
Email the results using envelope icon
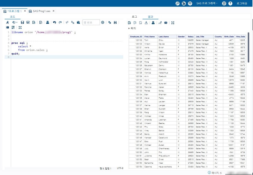(166, 23)
